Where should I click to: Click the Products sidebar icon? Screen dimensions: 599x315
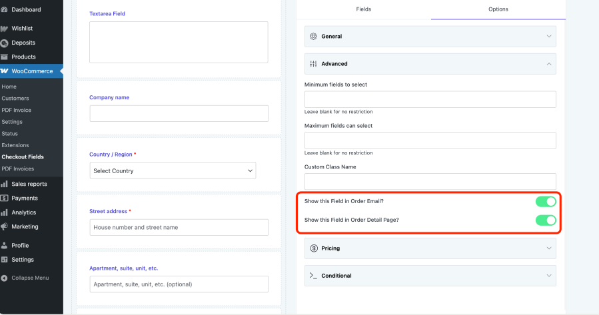[5, 57]
